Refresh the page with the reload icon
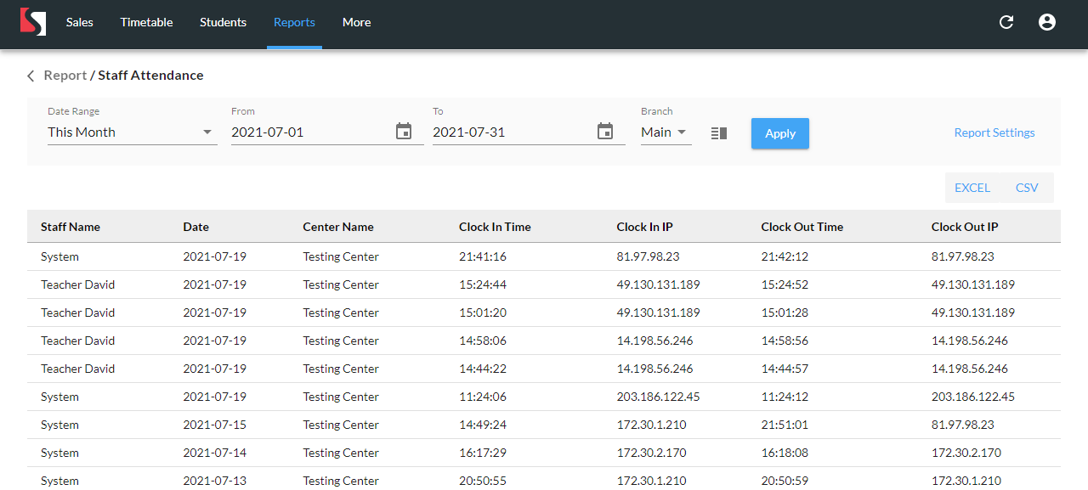1088x490 pixels. tap(1006, 23)
